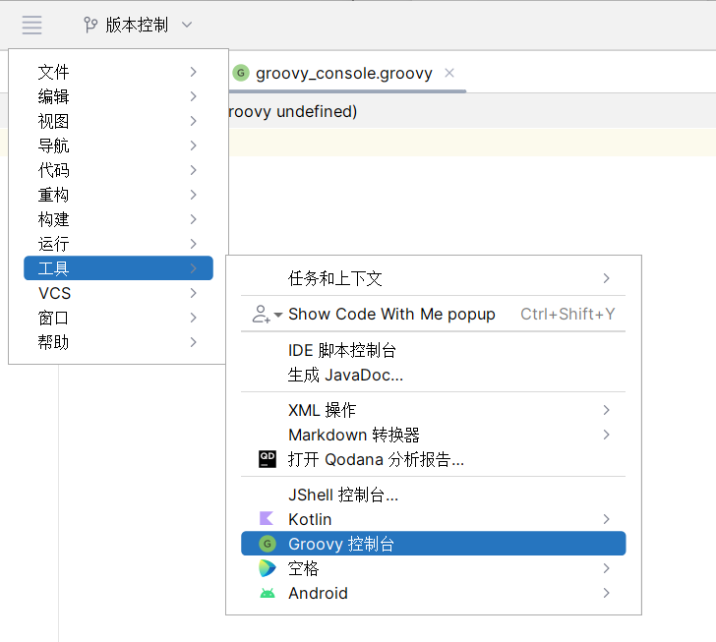This screenshot has height=642, width=716.
Task: Click the Groovy file icon on the tab
Action: pyautogui.click(x=241, y=73)
